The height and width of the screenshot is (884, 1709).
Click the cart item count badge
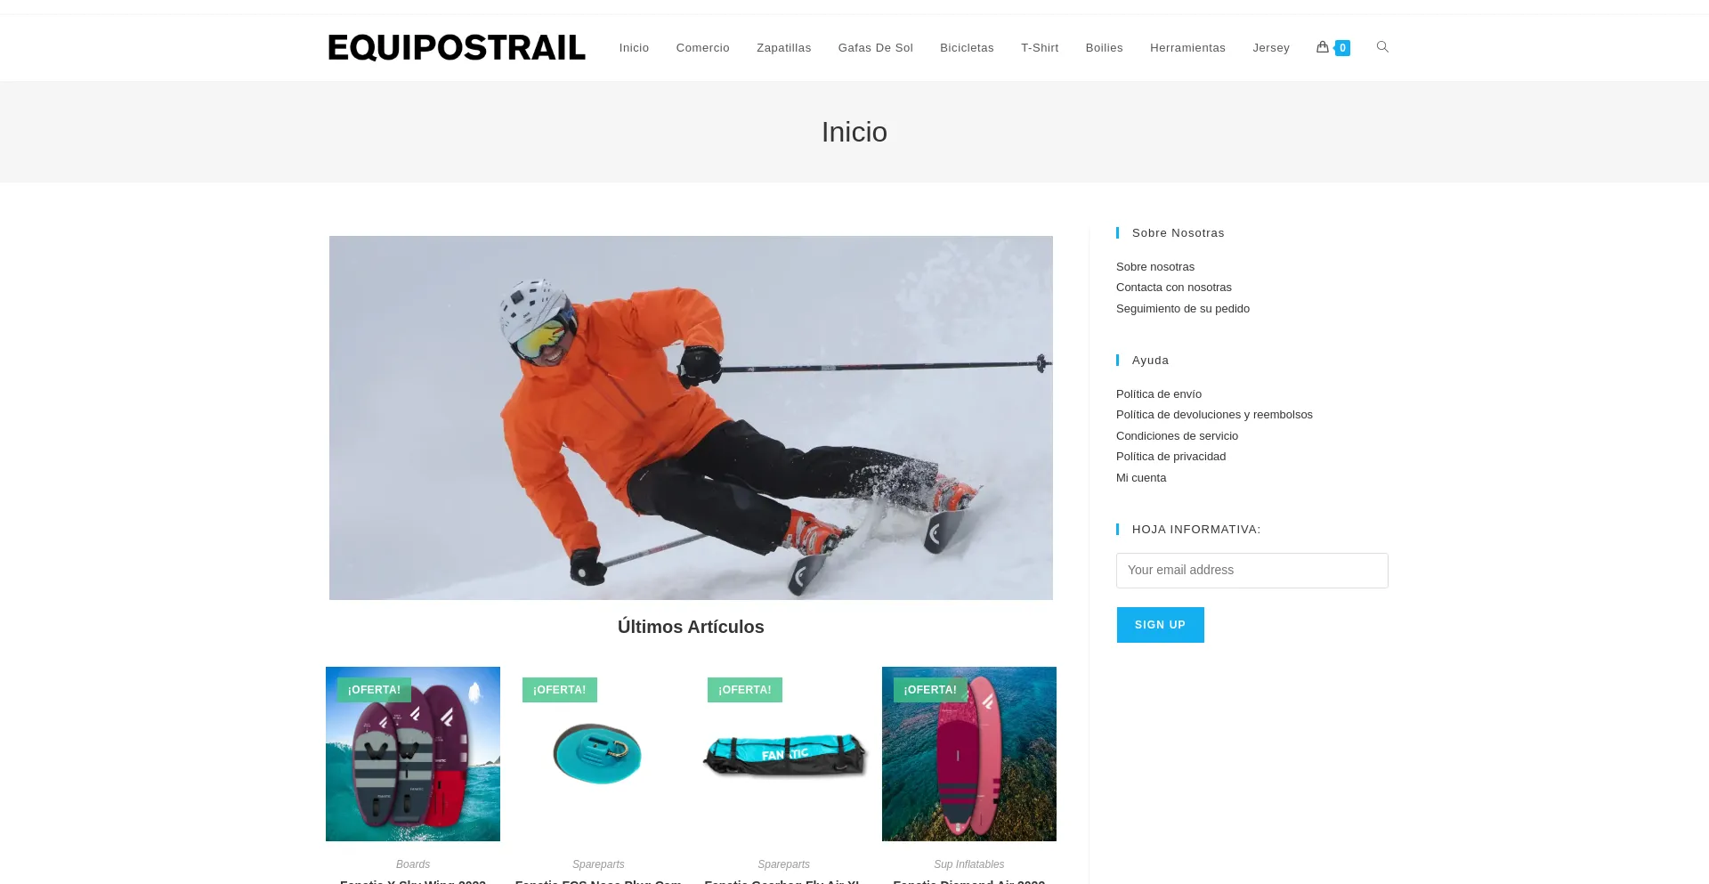pos(1342,48)
